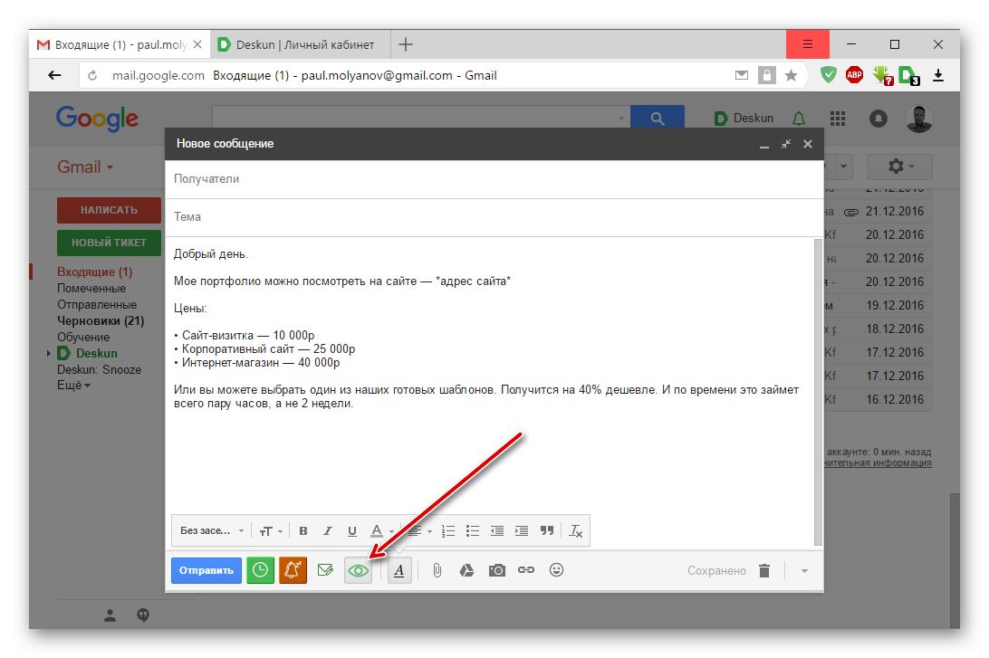Click the green clock send-later icon
This screenshot has width=989, height=658.
[260, 570]
